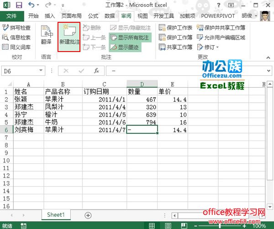This screenshot has height=229, width=274.
Task: Expand the formula bar
Action: point(269,71)
